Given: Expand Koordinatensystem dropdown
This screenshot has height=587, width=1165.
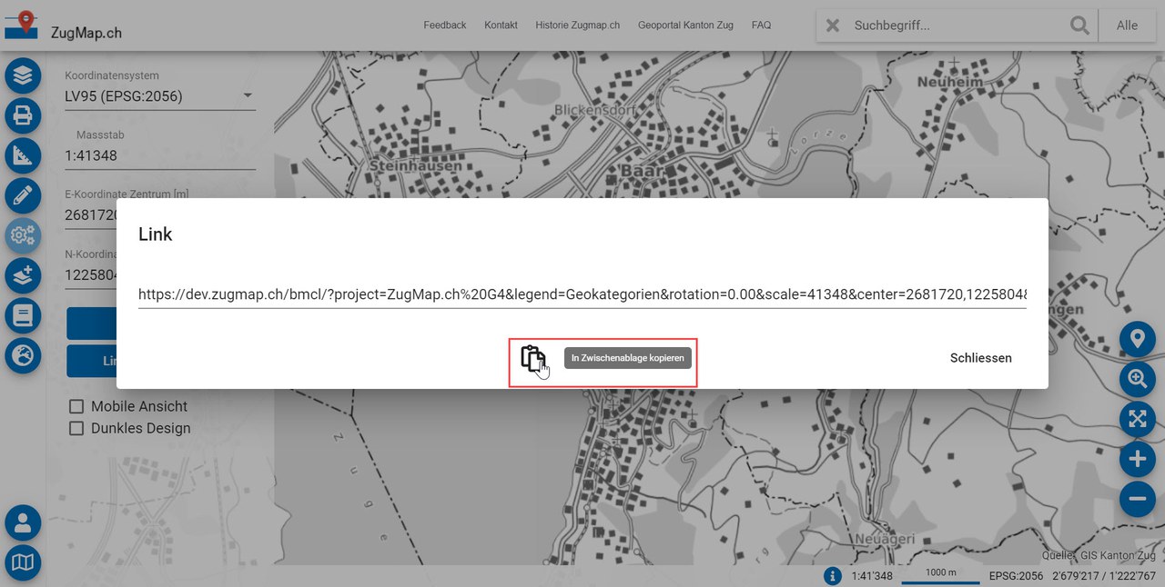Looking at the screenshot, I should point(248,96).
